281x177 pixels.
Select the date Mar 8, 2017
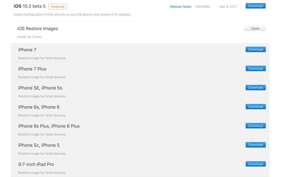tap(228, 7)
